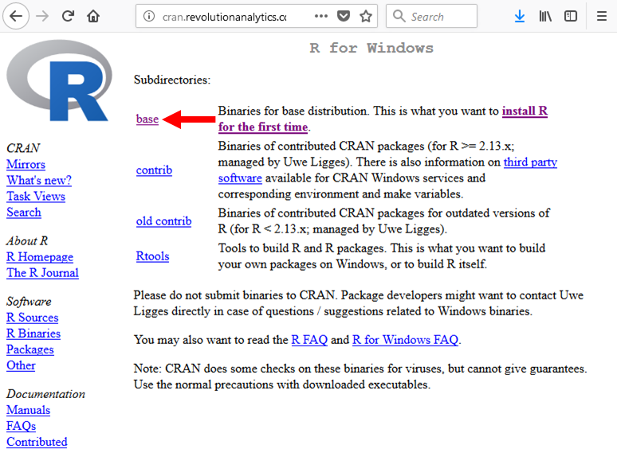Open the Packages link
The width and height of the screenshot is (617, 457).
pos(30,350)
